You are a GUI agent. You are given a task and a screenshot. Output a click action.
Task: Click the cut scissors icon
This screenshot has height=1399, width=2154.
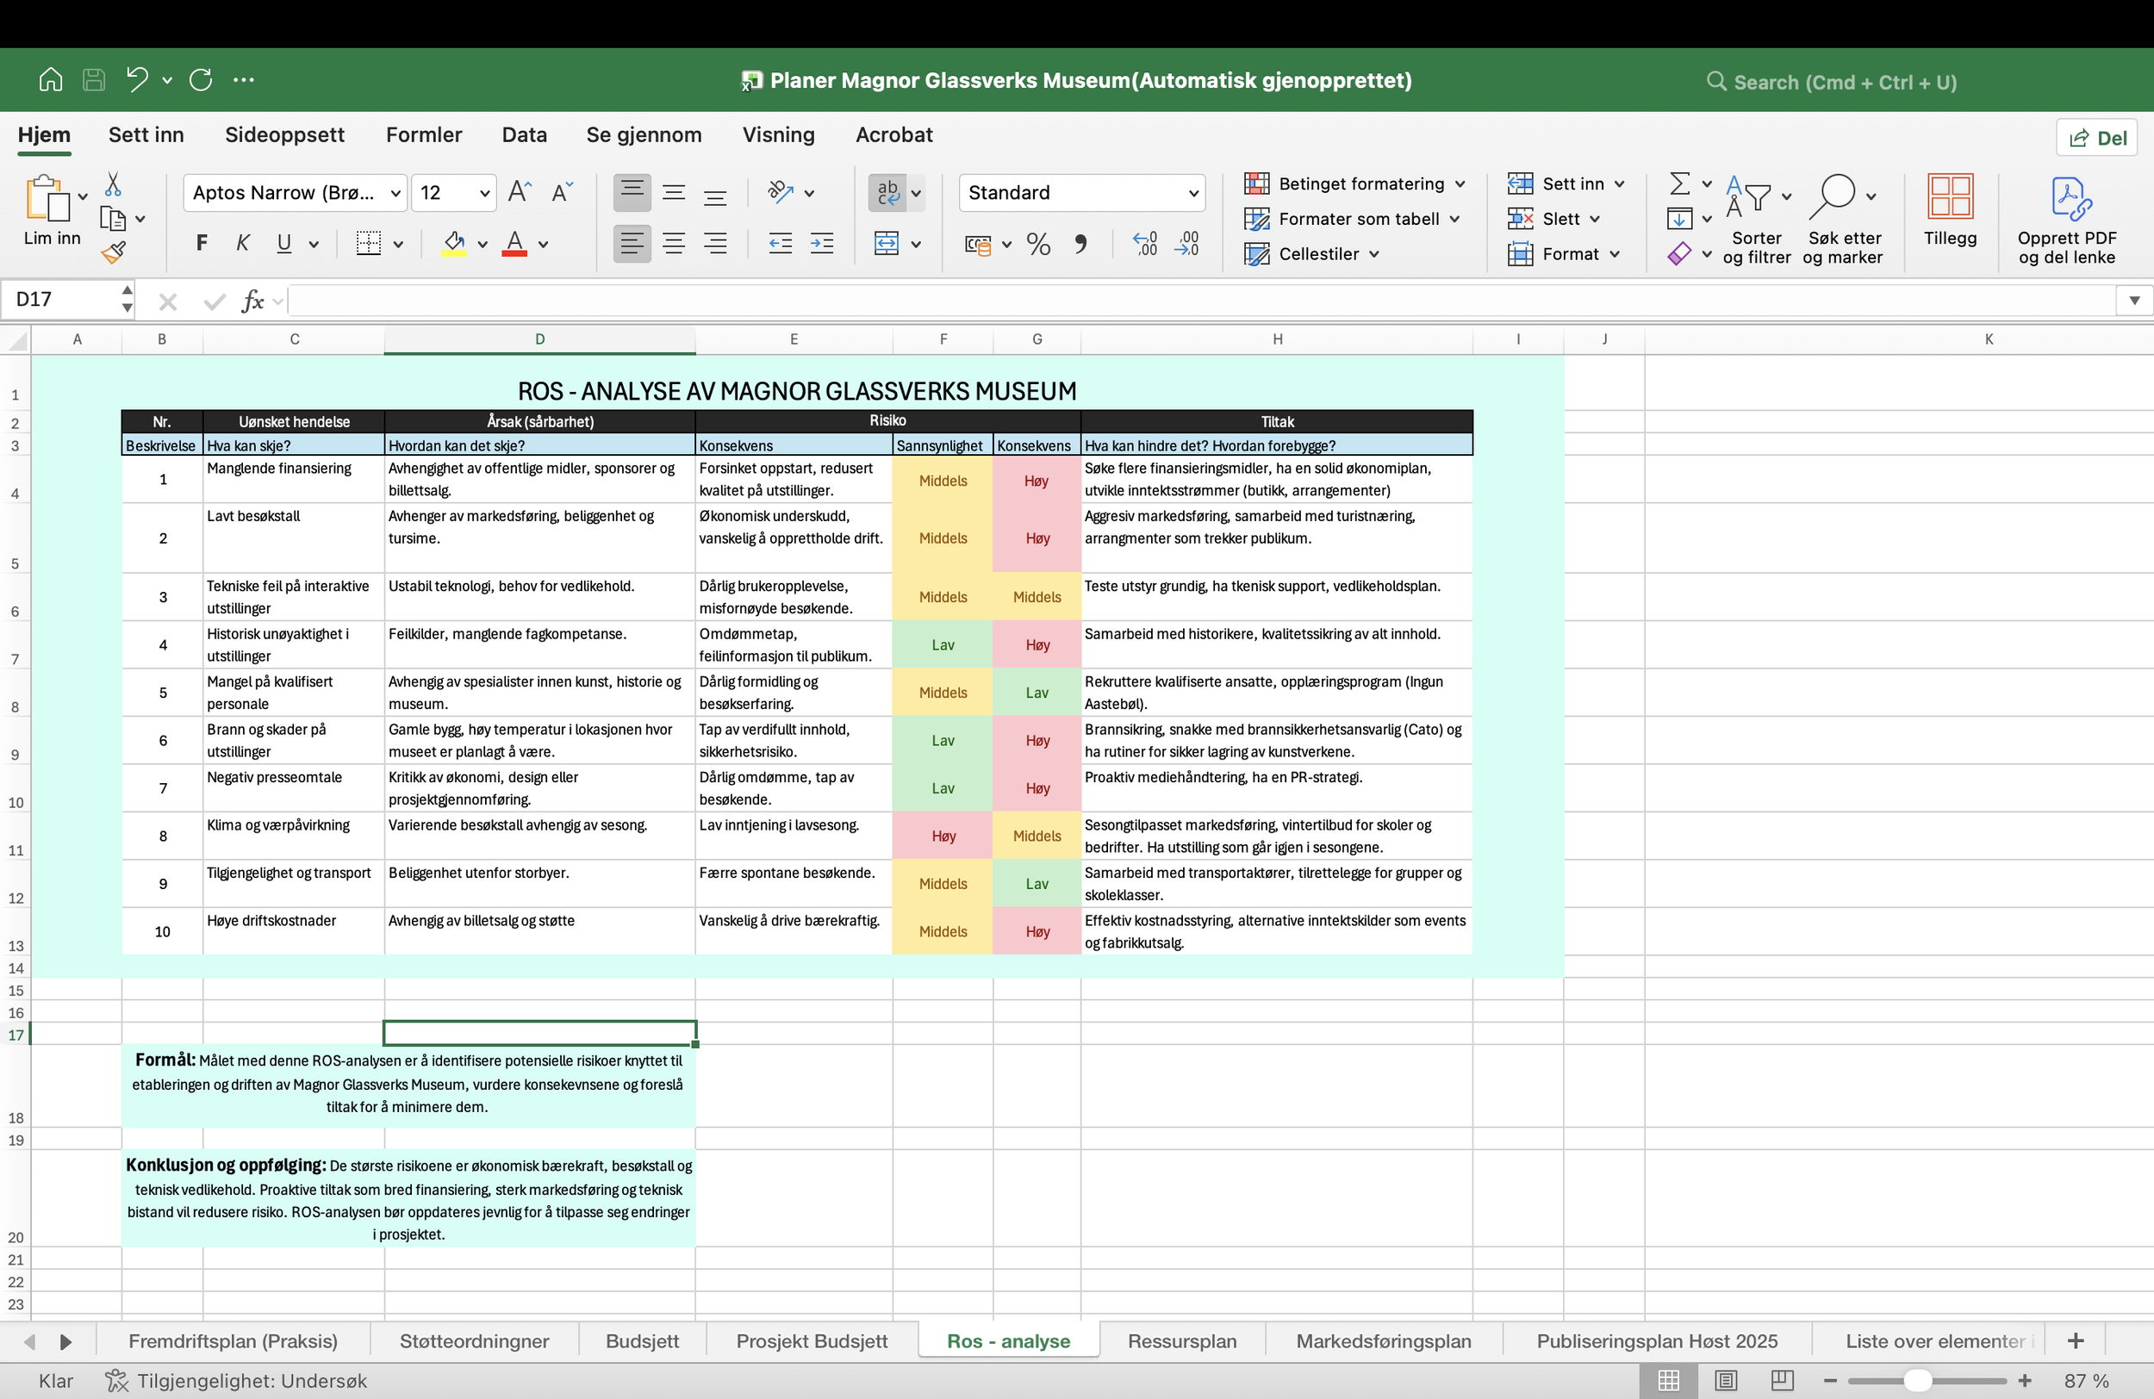pyautogui.click(x=113, y=184)
